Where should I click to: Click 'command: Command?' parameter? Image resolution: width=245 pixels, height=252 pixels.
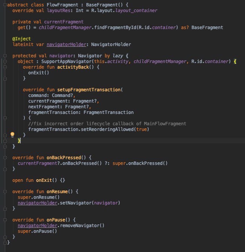coord(51,95)
